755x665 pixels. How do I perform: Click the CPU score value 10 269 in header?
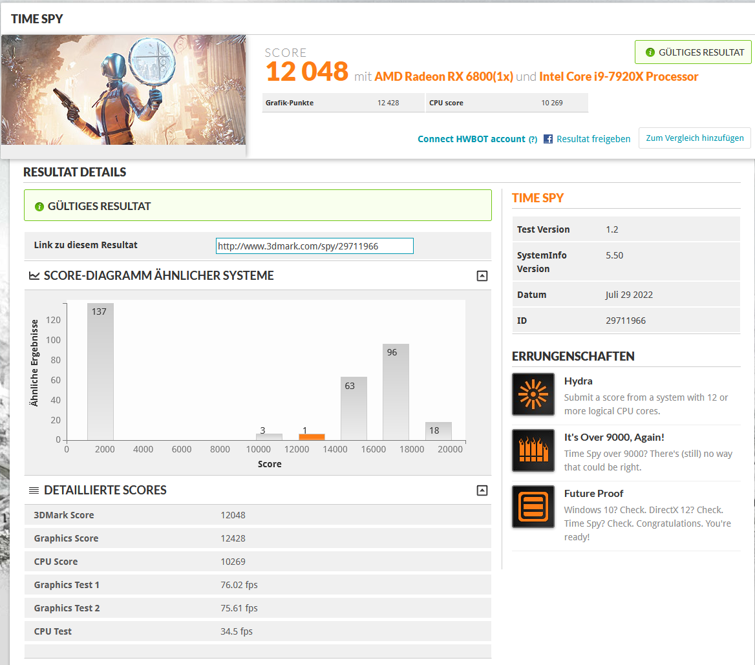coord(552,103)
